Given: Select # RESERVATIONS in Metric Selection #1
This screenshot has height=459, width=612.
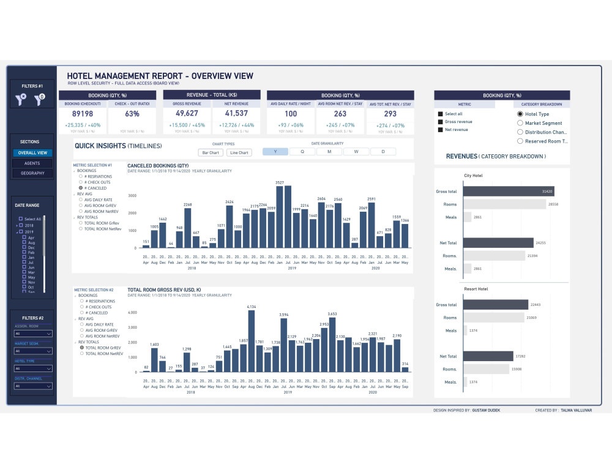Looking at the screenshot, I should point(81,176).
